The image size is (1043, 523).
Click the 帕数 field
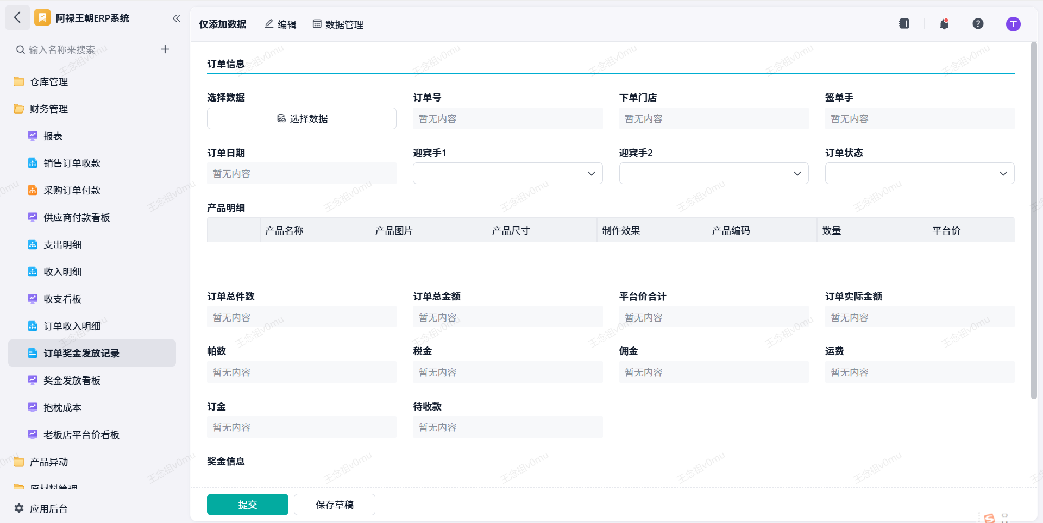[x=301, y=372]
